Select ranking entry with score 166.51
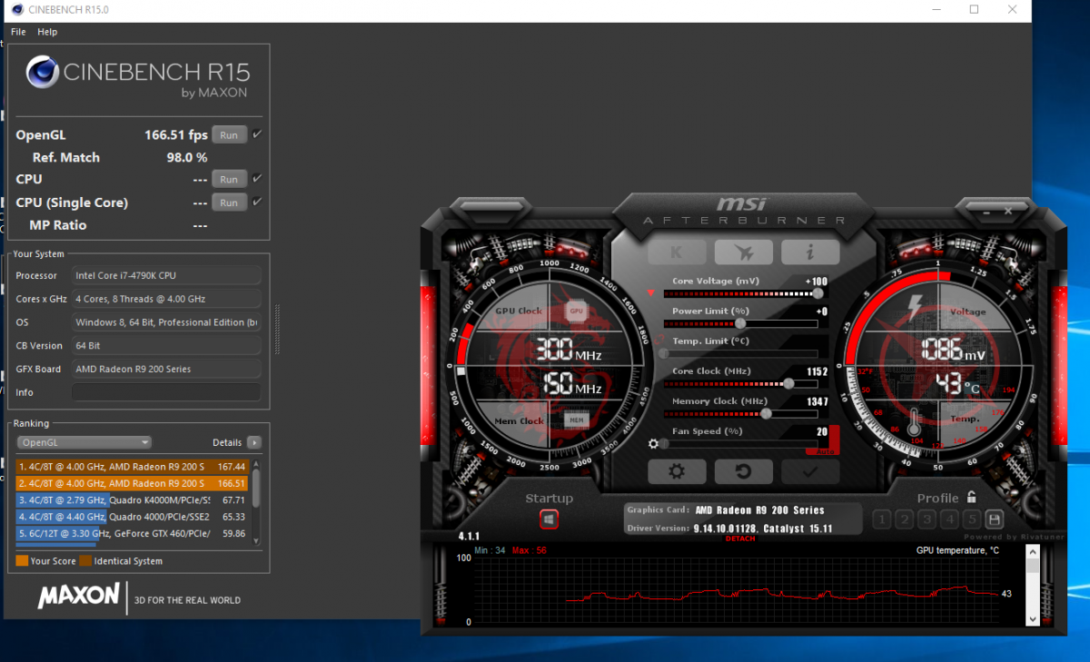Screen dimensions: 1090x662 click(x=132, y=483)
